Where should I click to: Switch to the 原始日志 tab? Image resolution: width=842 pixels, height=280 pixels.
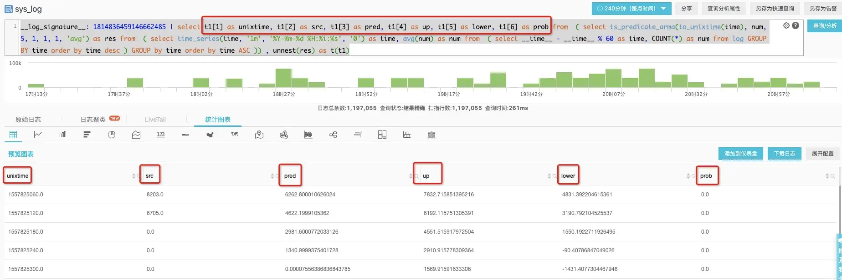pos(28,120)
